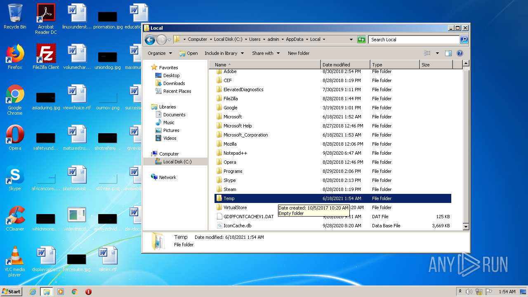Select Desktop in Favorites
This screenshot has height=297, width=528.
(x=171, y=75)
